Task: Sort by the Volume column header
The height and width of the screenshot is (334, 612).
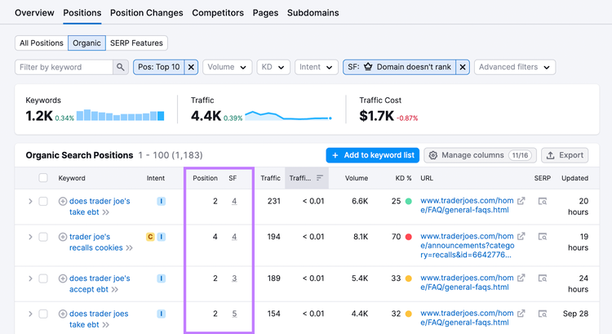Action: [x=357, y=178]
